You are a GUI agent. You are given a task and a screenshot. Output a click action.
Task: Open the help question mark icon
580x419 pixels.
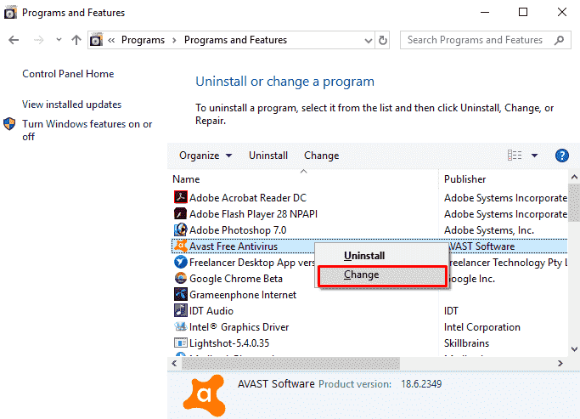[x=562, y=156]
